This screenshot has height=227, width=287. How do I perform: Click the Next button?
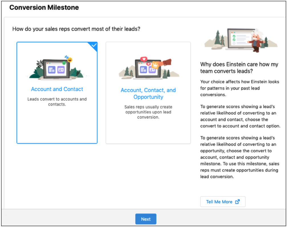pos(146,219)
